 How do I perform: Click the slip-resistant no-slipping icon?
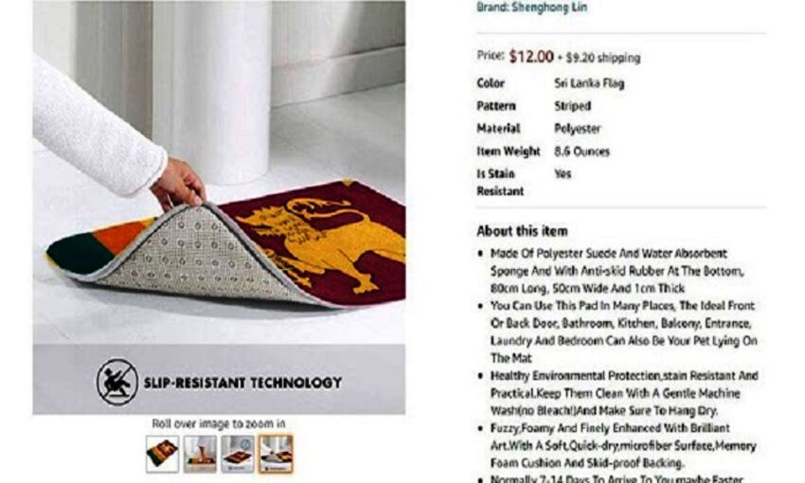click(x=117, y=382)
